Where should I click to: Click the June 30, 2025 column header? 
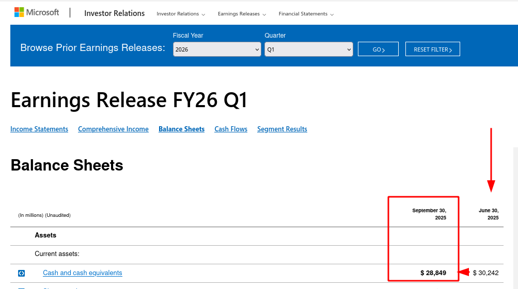pos(489,214)
